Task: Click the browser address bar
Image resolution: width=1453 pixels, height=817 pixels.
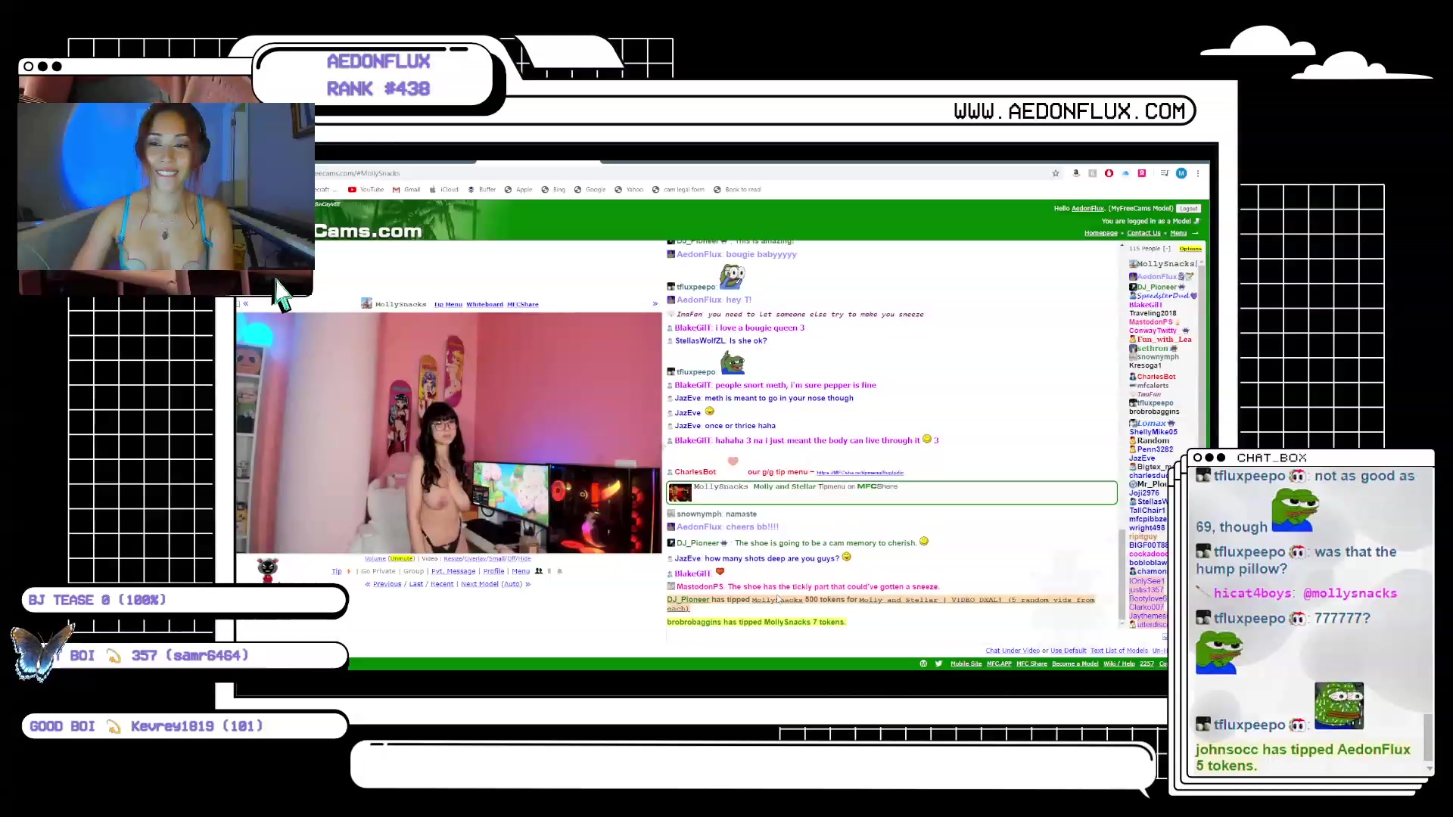Action: [x=681, y=173]
